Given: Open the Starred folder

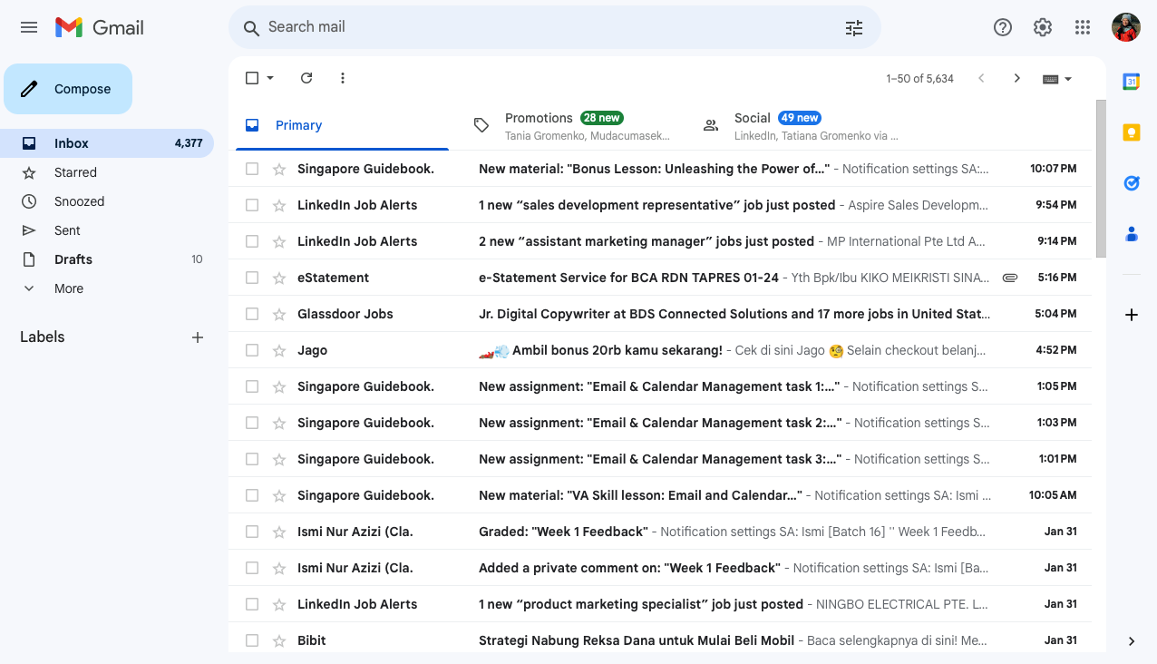Looking at the screenshot, I should click(x=107, y=172).
